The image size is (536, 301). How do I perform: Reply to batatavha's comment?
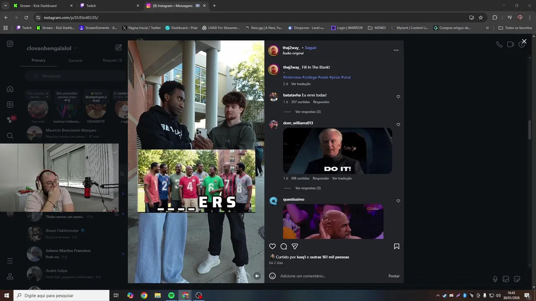[x=321, y=102]
